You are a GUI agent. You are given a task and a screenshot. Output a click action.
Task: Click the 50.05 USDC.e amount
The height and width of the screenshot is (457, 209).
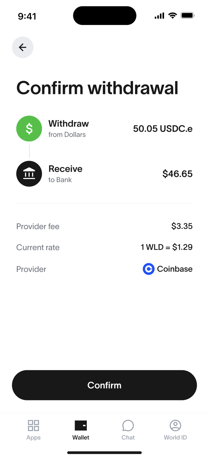coord(163,129)
